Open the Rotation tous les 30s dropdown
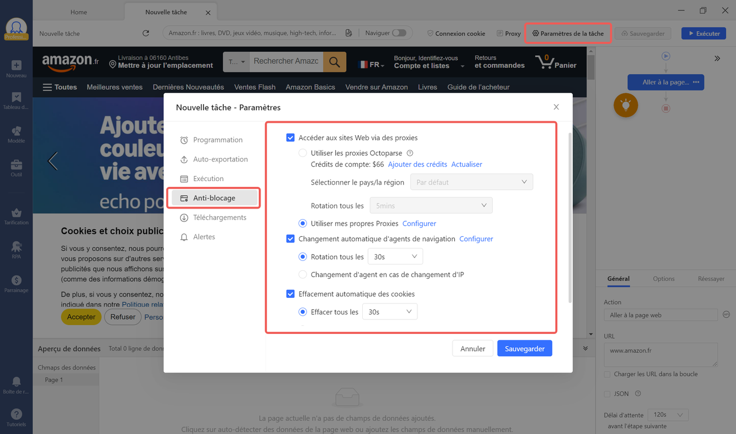Viewport: 736px width, 434px height. [x=395, y=256]
